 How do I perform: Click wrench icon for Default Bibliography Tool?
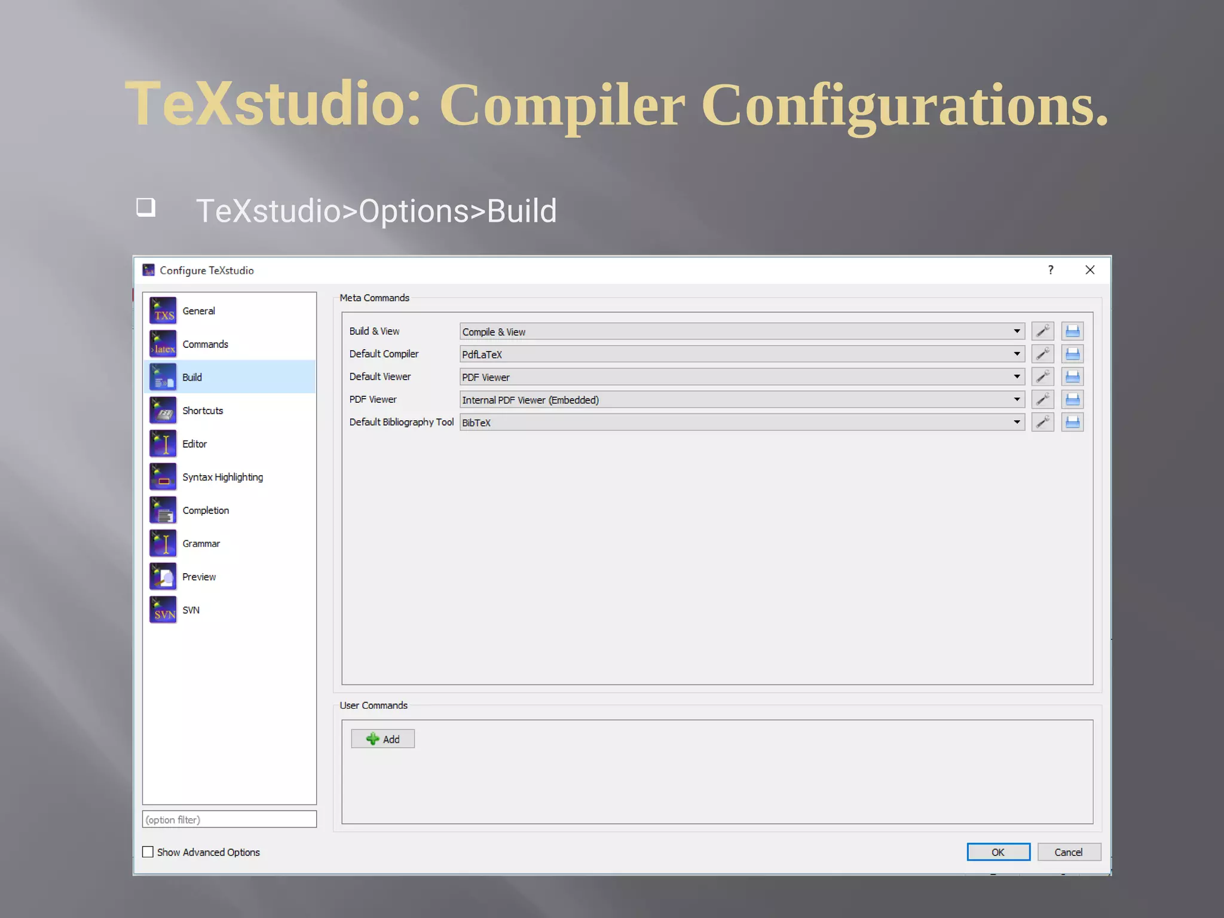coord(1042,422)
